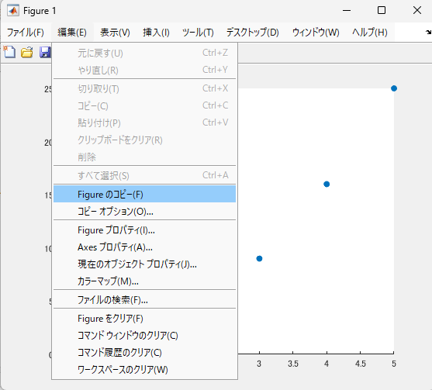Open the ツール(T) menu
Screen dimensions: 432x390
tap(198, 33)
